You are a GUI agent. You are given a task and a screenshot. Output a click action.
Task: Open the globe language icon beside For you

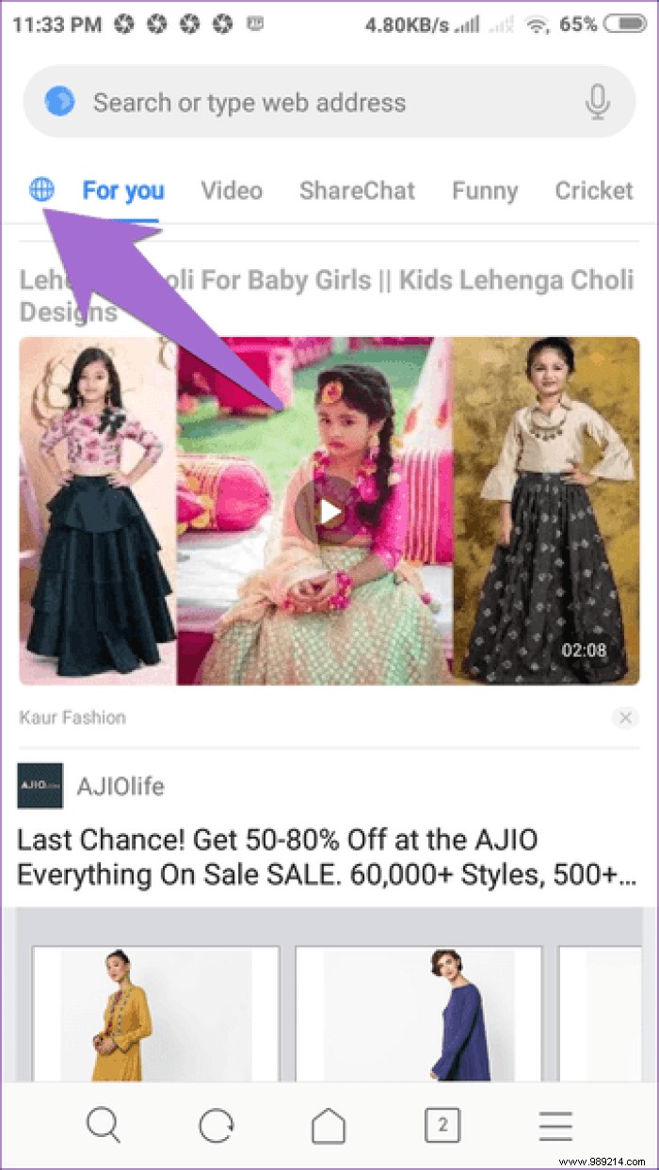tap(41, 191)
